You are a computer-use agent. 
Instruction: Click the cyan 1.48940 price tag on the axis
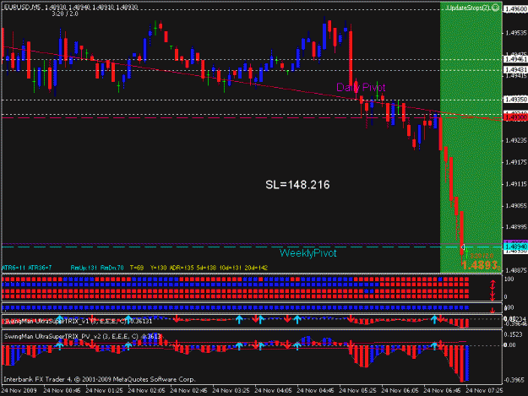pos(515,247)
